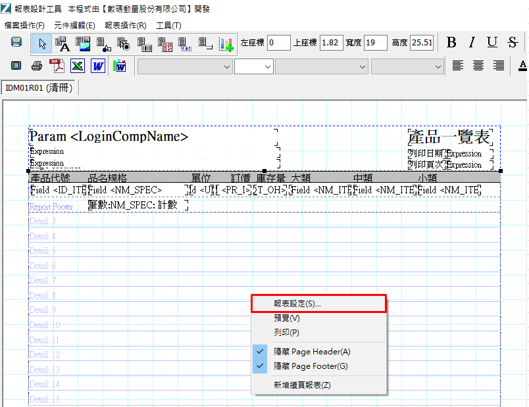Image resolution: width=529 pixels, height=407 pixels.
Task: Choose 報表設定(S)... from context menu
Action: (x=319, y=304)
